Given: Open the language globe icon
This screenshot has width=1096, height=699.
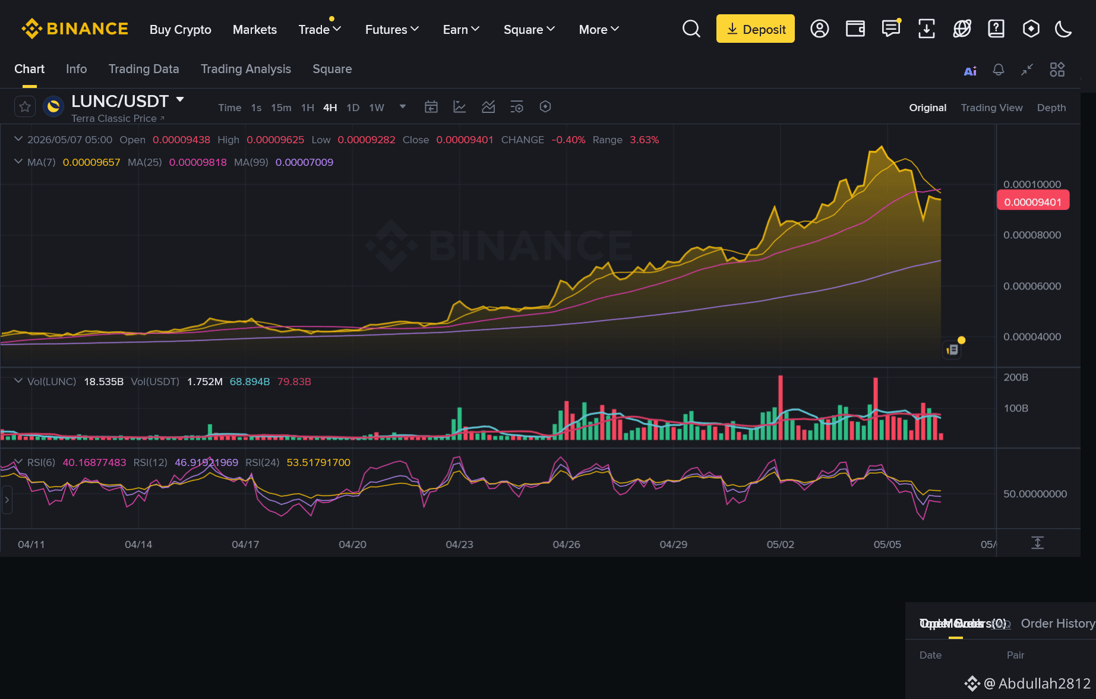Looking at the screenshot, I should pos(962,29).
